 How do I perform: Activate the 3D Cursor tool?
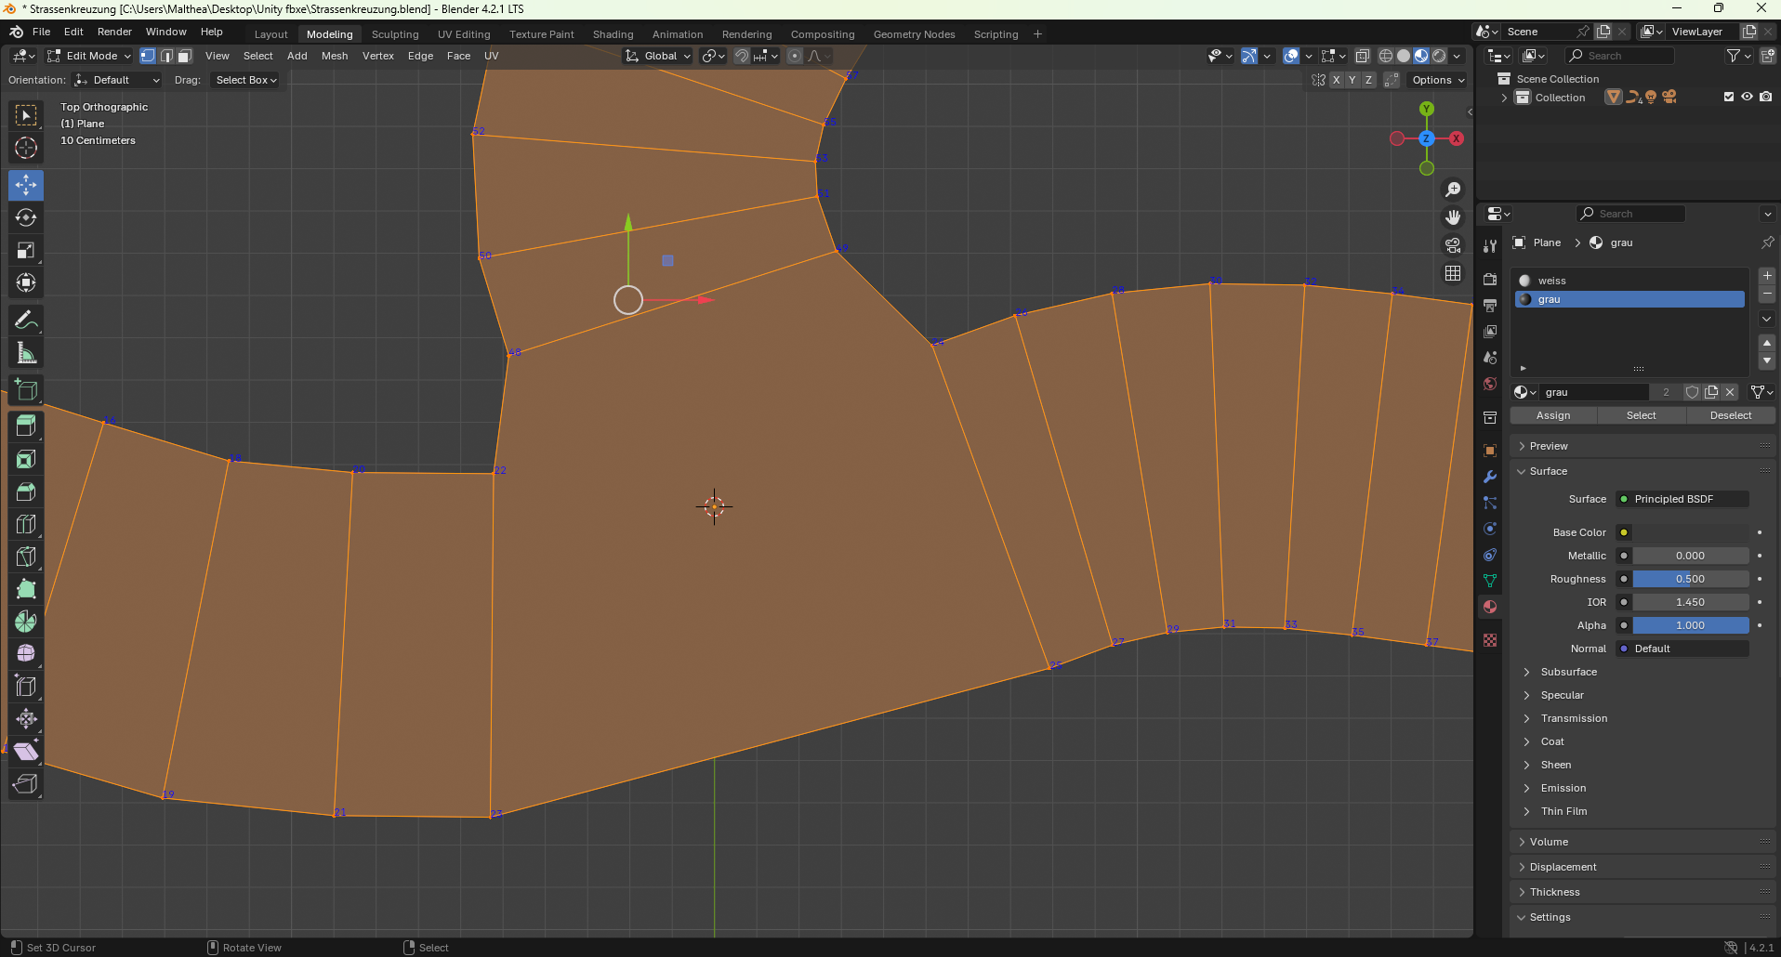coord(26,148)
